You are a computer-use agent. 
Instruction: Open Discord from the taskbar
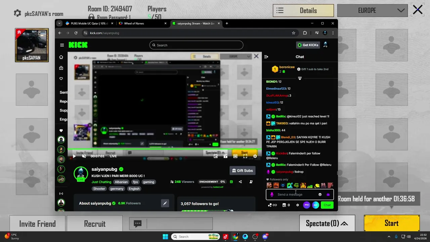(265, 237)
